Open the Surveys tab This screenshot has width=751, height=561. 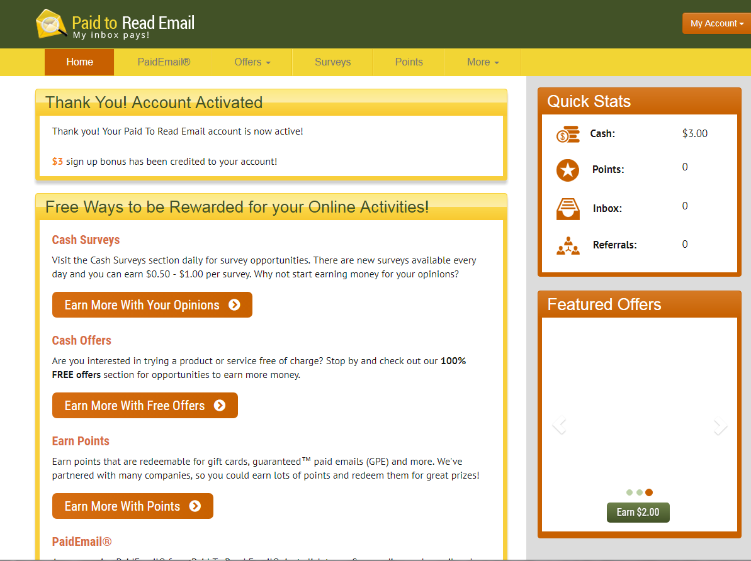(x=332, y=62)
